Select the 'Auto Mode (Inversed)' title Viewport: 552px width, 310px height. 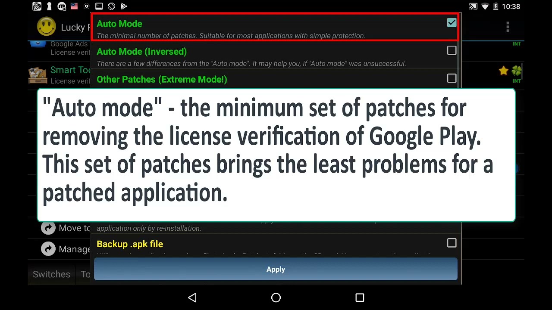point(142,52)
